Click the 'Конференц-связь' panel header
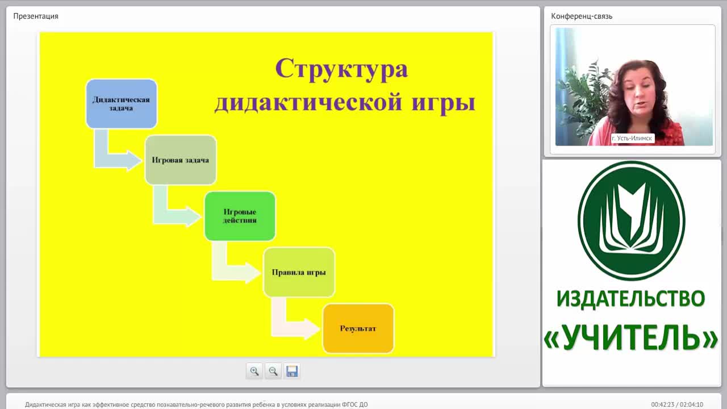Viewport: 727px width, 409px height. coord(582,16)
